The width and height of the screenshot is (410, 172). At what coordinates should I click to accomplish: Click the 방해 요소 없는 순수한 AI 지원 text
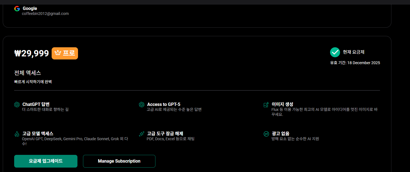(x=295, y=139)
